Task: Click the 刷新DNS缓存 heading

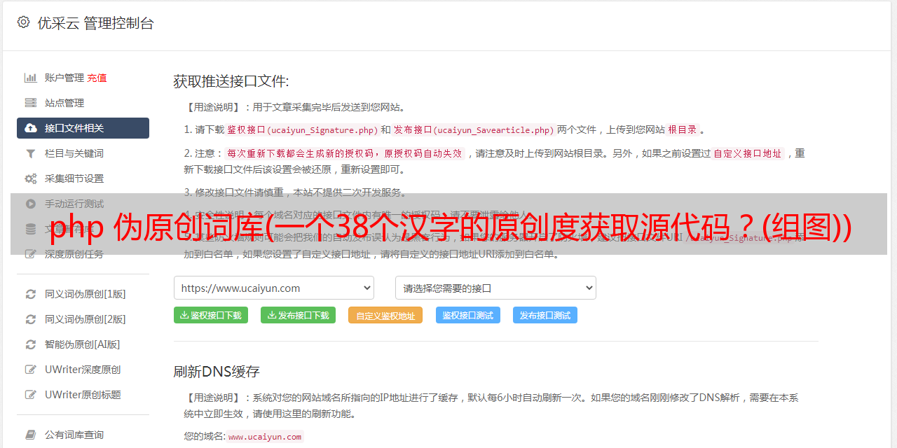Action: tap(217, 371)
